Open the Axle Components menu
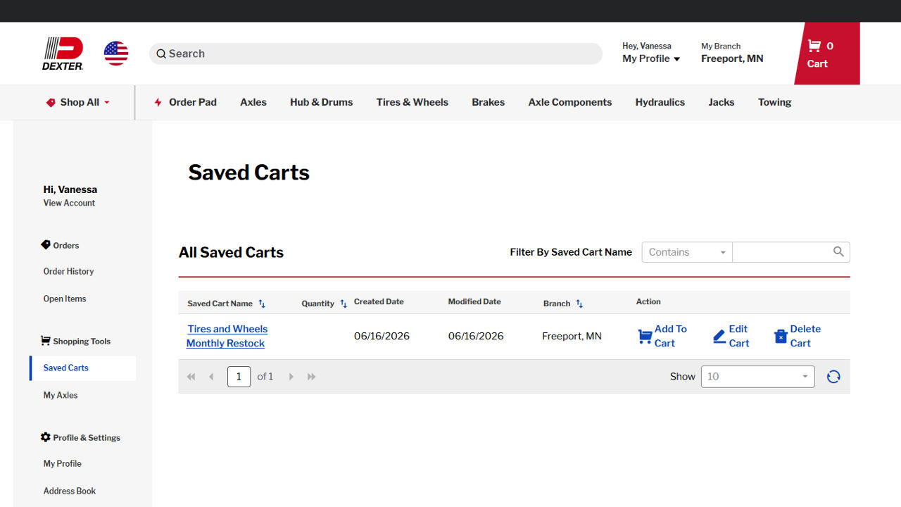The width and height of the screenshot is (901, 507). click(570, 102)
